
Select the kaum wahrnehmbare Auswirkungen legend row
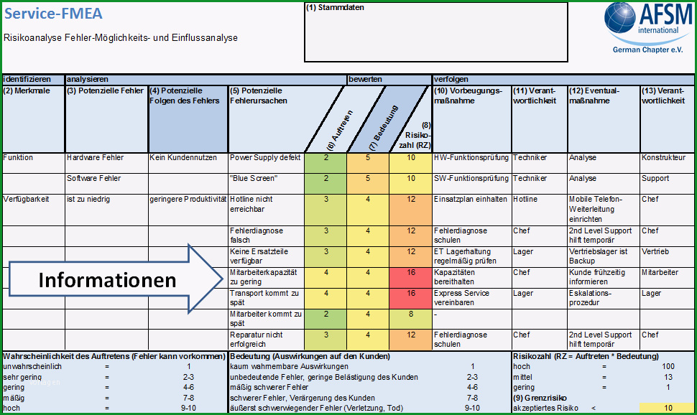[x=370, y=367]
